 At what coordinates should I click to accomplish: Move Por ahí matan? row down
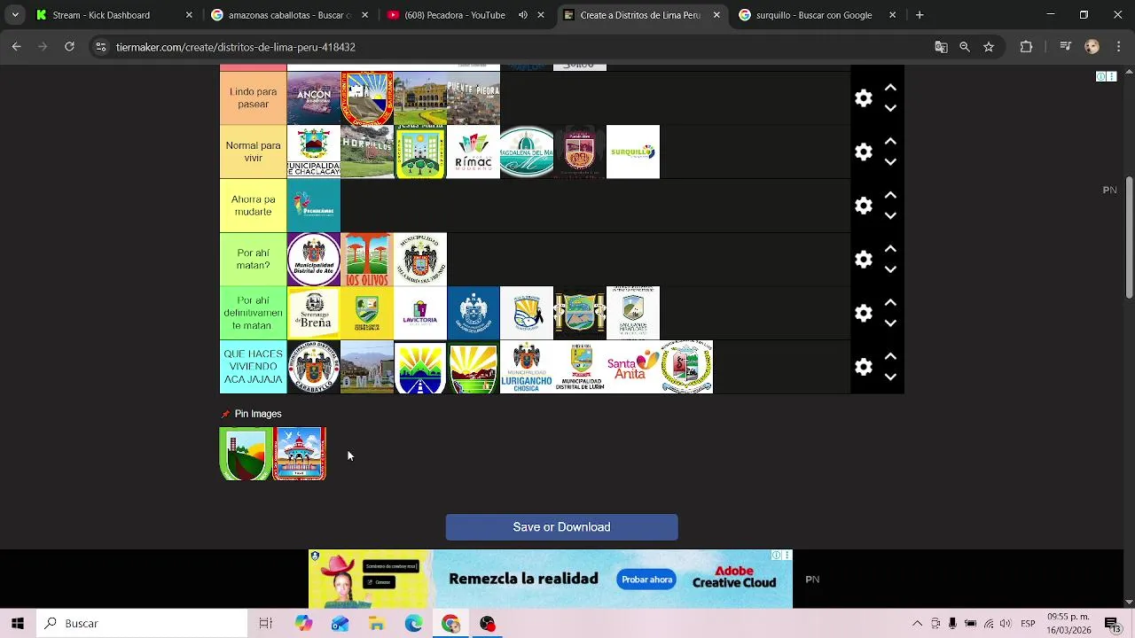(890, 269)
